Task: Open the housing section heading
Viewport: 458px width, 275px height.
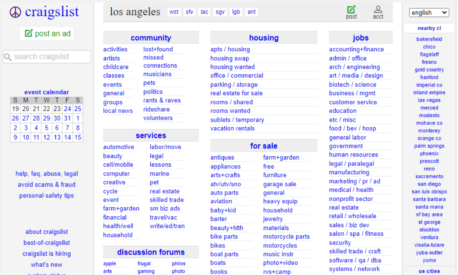Action: coord(264,38)
